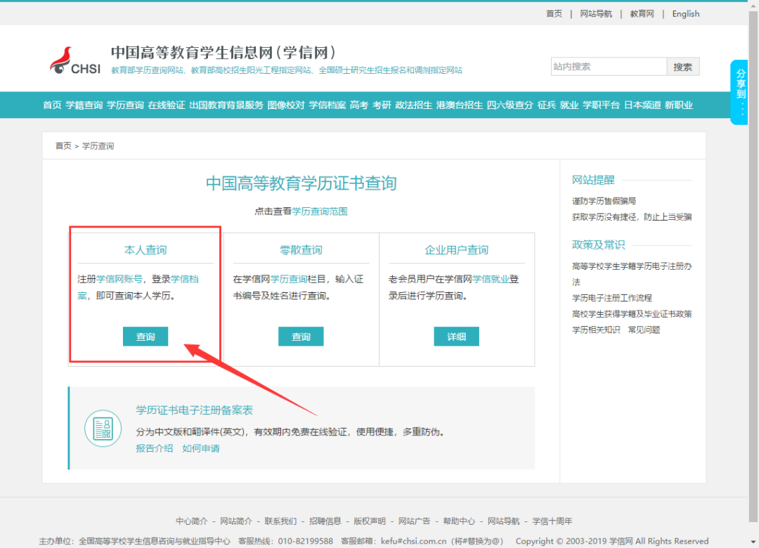The height and width of the screenshot is (548, 759).
Task: Open 首页 in the top utility bar
Action: (x=554, y=13)
